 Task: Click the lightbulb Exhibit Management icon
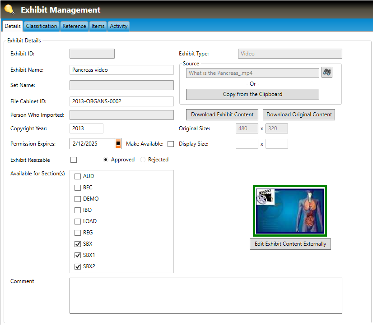coord(9,9)
